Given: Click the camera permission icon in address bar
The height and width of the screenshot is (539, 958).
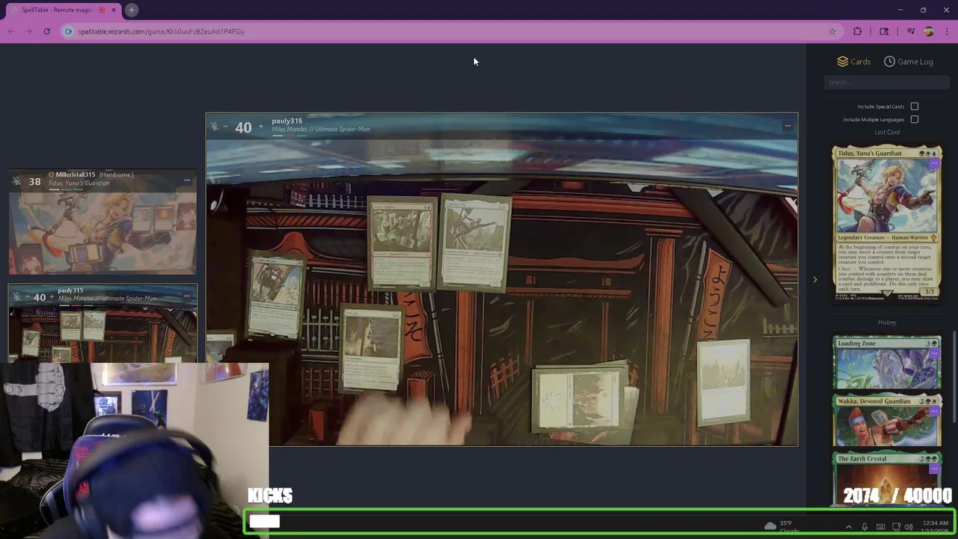Looking at the screenshot, I should pyautogui.click(x=68, y=31).
